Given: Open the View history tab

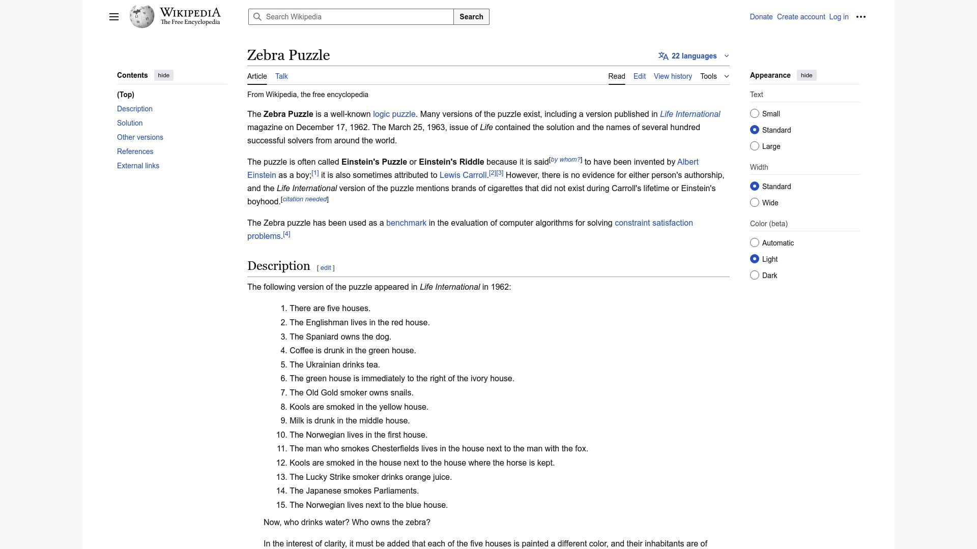Looking at the screenshot, I should coord(673,76).
